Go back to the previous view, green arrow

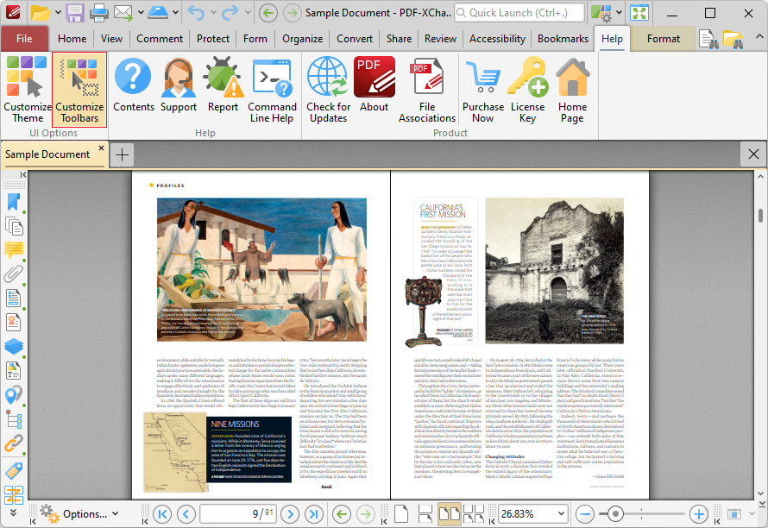(x=342, y=514)
